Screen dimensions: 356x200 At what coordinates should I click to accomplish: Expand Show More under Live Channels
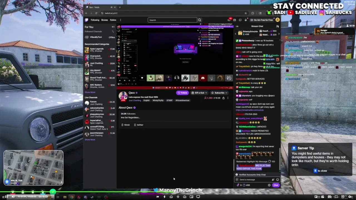tap(90, 140)
